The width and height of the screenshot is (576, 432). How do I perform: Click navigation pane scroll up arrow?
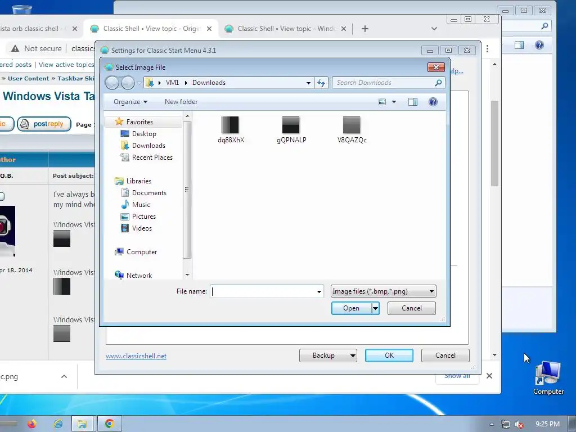[x=187, y=116]
